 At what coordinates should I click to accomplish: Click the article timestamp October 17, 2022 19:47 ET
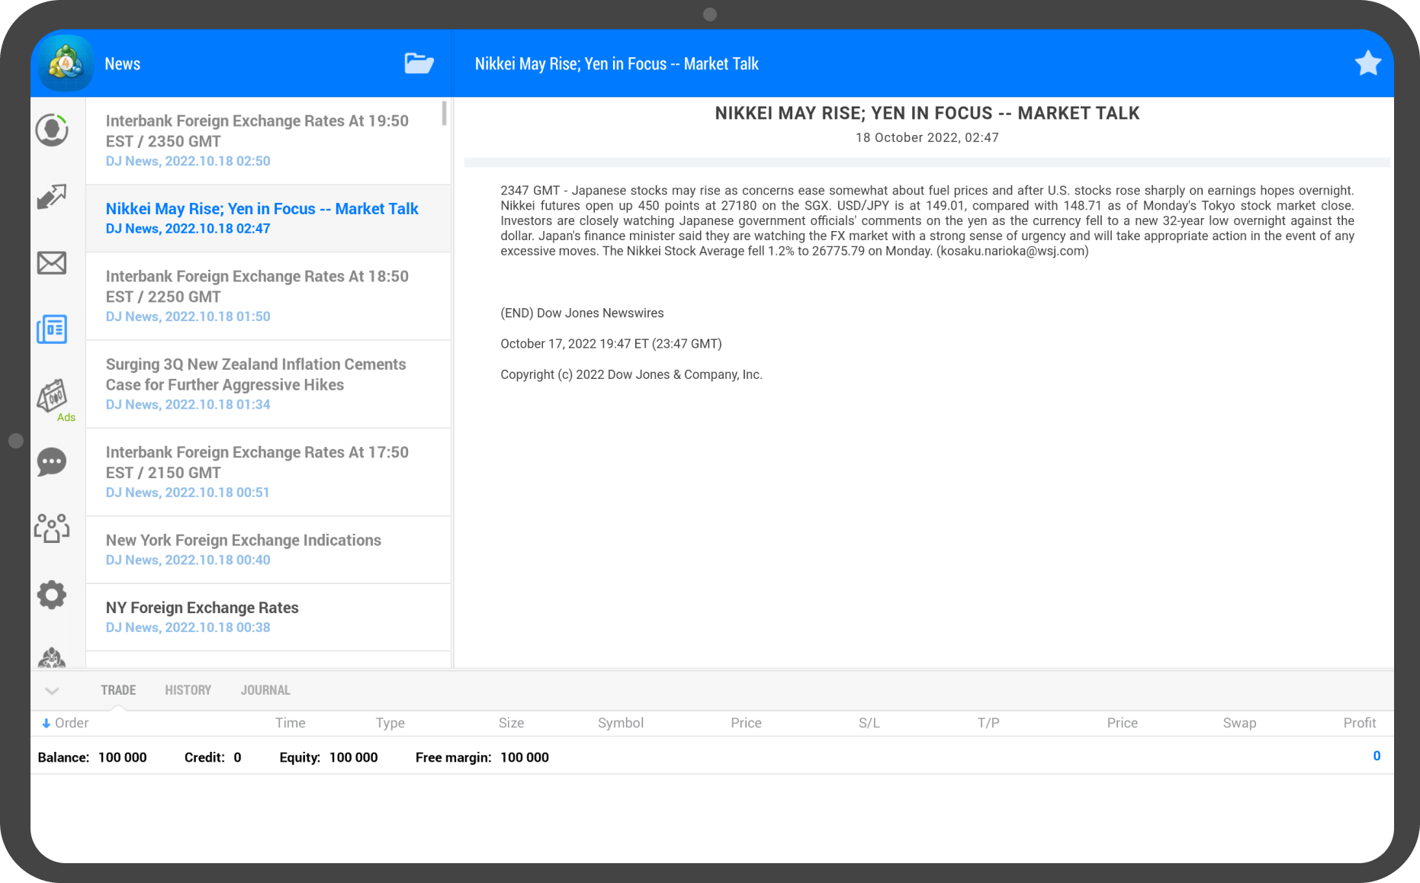[x=611, y=344]
